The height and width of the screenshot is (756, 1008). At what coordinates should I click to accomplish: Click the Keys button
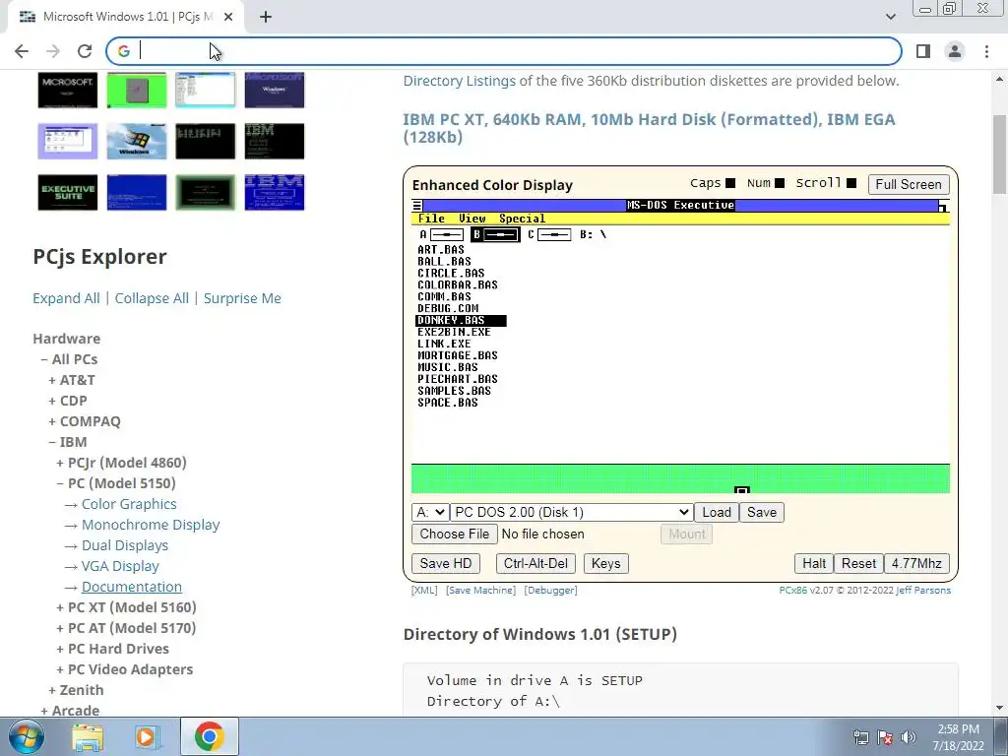[x=605, y=564]
